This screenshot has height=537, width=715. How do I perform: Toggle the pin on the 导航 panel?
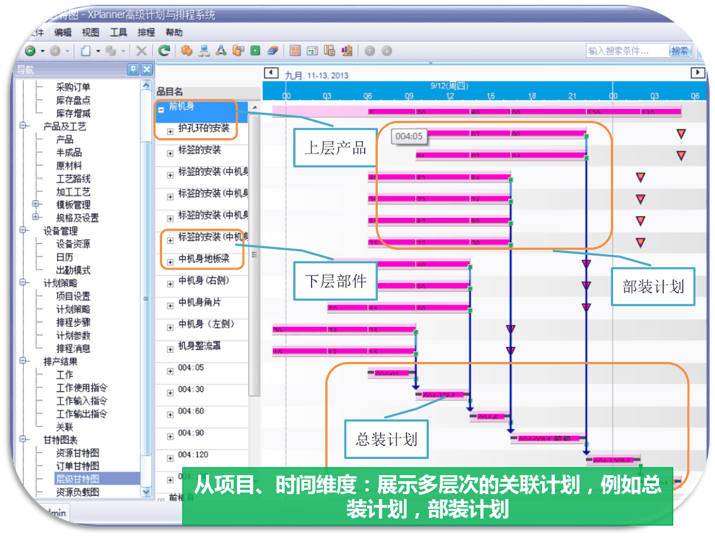(x=133, y=70)
